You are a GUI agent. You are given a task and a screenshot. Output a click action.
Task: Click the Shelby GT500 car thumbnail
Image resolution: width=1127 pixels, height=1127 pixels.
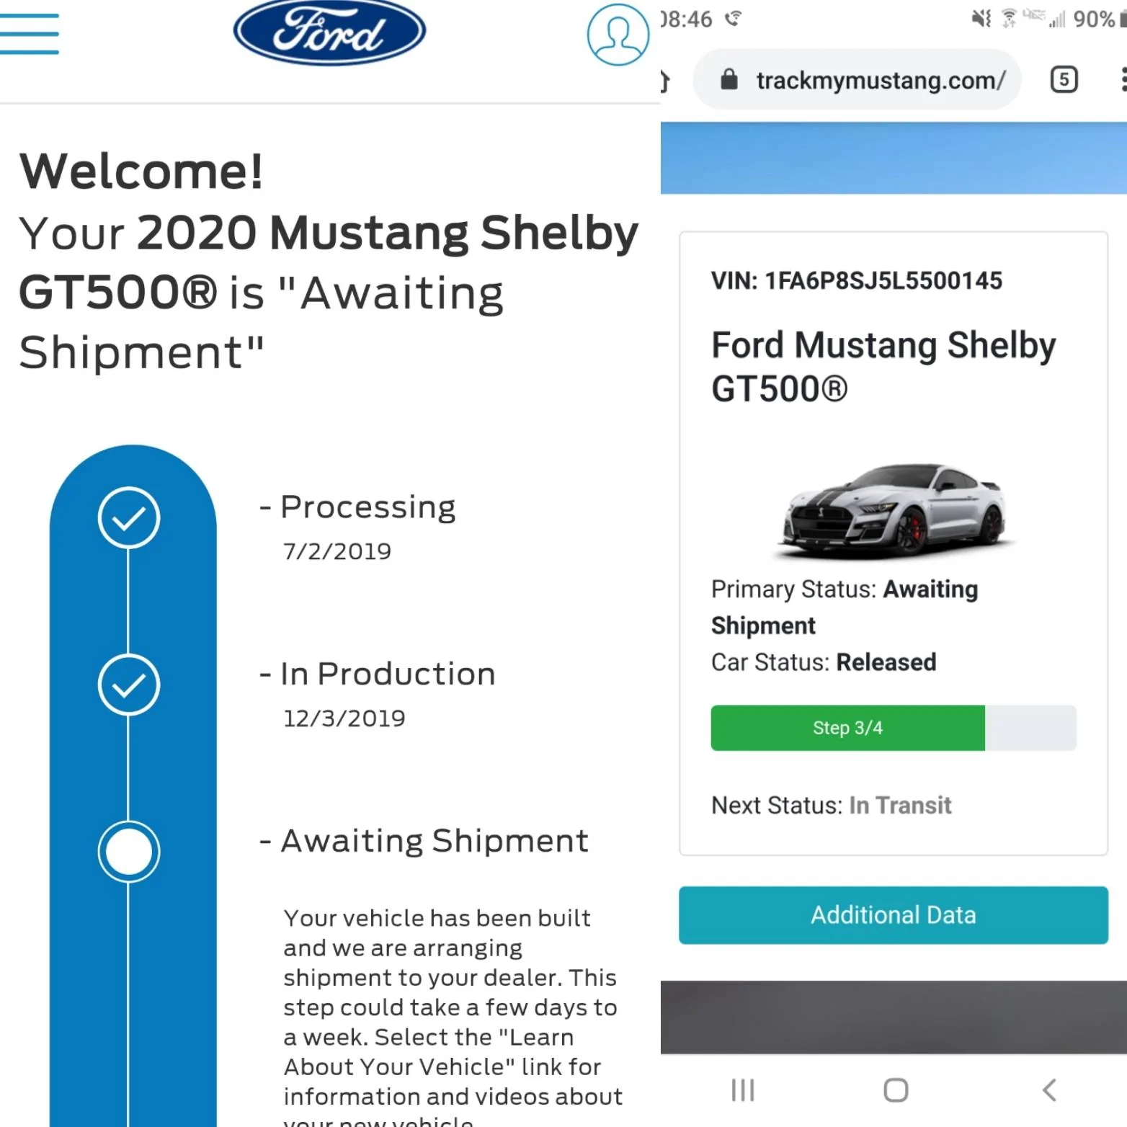tap(894, 510)
